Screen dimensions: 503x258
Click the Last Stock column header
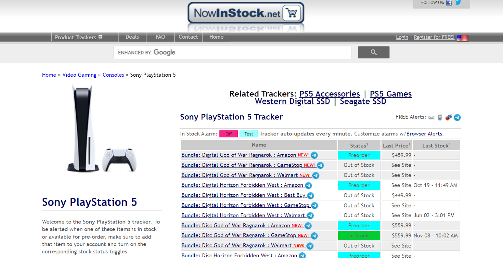tap(436, 145)
